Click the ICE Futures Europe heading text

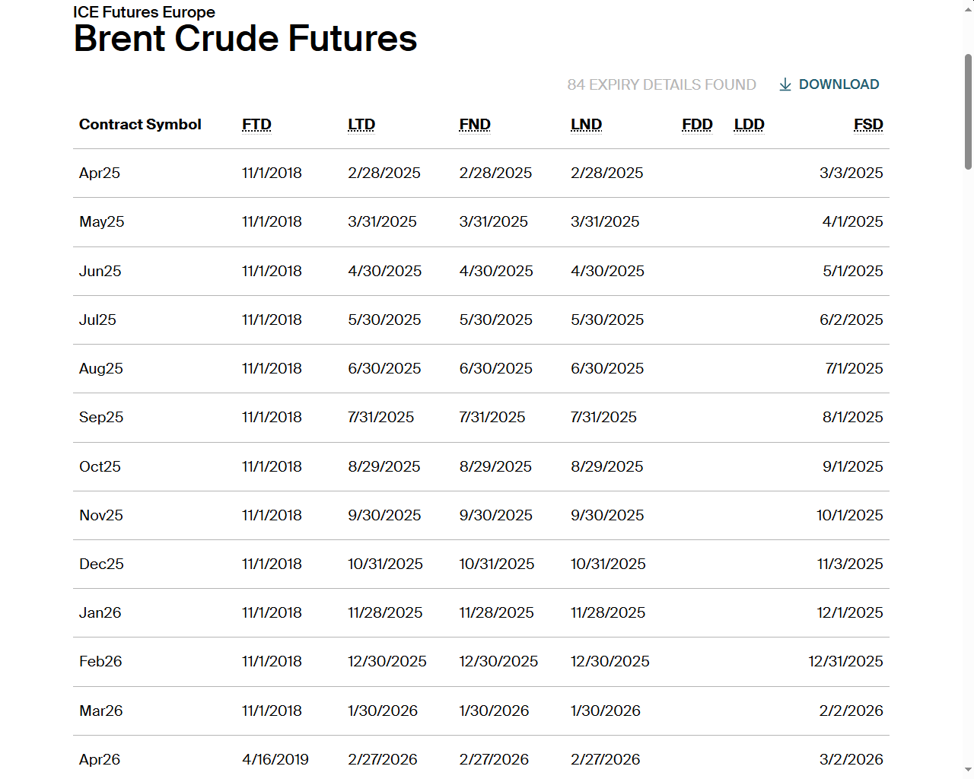[x=144, y=12]
